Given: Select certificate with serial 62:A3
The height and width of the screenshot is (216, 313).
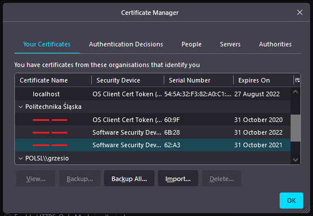Looking at the screenshot, I should (153, 145).
